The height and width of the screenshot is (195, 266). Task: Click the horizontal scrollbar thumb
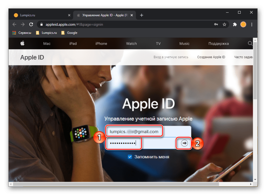(x=116, y=184)
